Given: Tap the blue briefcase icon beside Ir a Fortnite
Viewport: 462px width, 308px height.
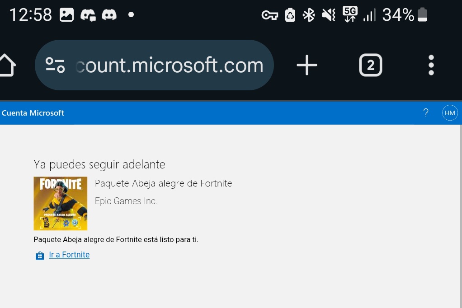Looking at the screenshot, I should tap(40, 255).
